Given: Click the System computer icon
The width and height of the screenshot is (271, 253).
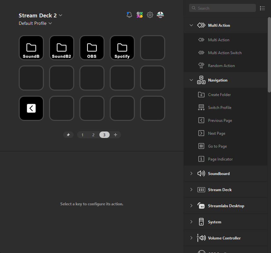Looking at the screenshot, I should point(201,222).
